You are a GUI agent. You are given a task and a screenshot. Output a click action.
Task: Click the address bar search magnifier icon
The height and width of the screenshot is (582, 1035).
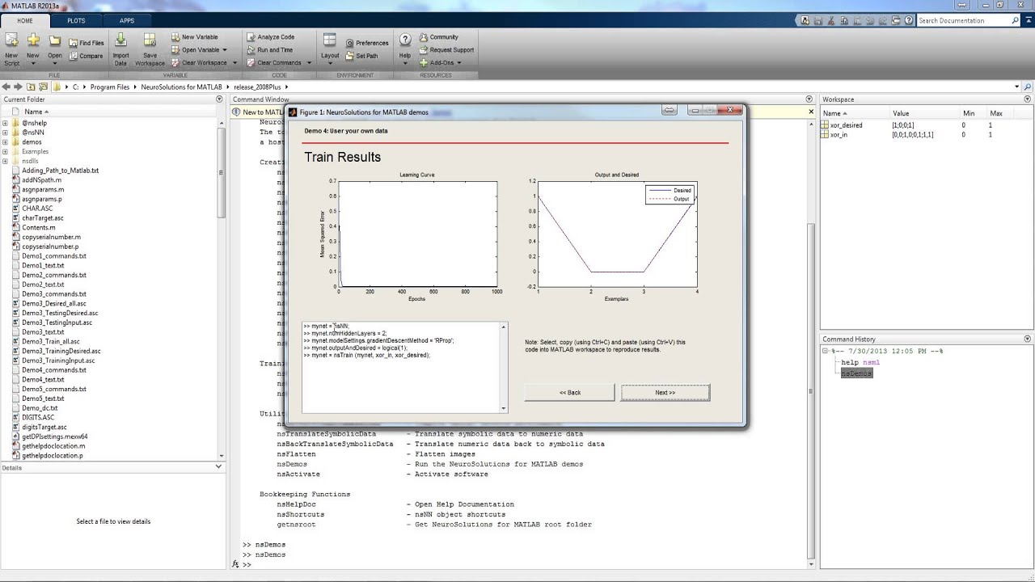(1028, 86)
